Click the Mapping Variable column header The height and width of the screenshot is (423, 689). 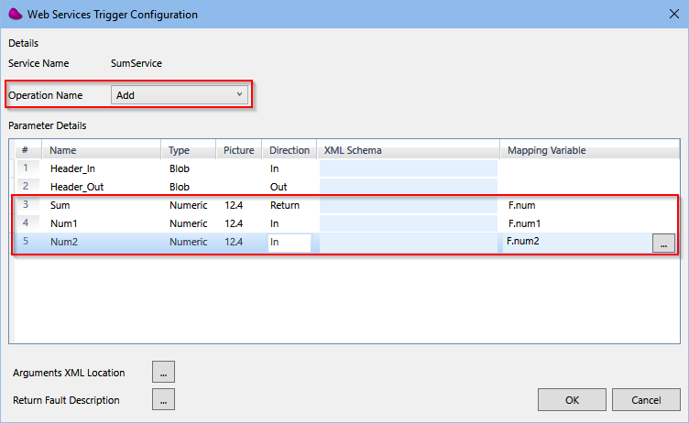(x=546, y=150)
